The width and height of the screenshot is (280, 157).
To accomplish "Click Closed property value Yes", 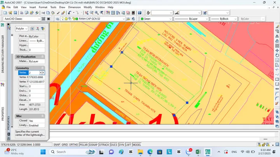I will click(37, 121).
